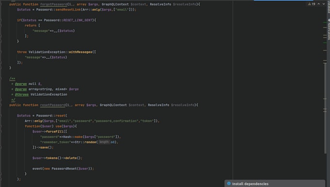Click the number 60 in Str::random
Image resolution: width=330 pixels, height=187 pixels.
coord(113,142)
